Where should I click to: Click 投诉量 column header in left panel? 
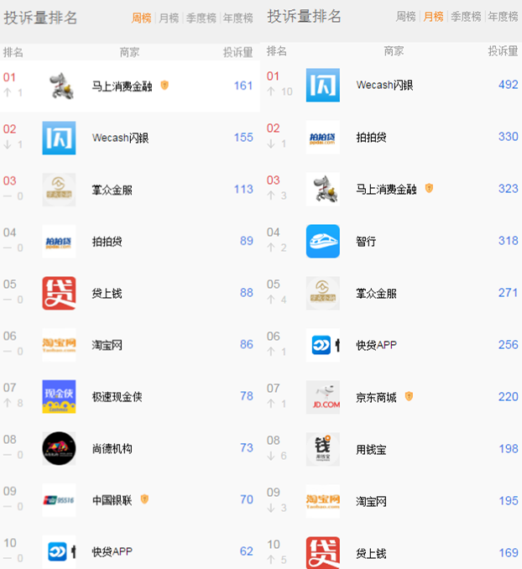tap(238, 53)
